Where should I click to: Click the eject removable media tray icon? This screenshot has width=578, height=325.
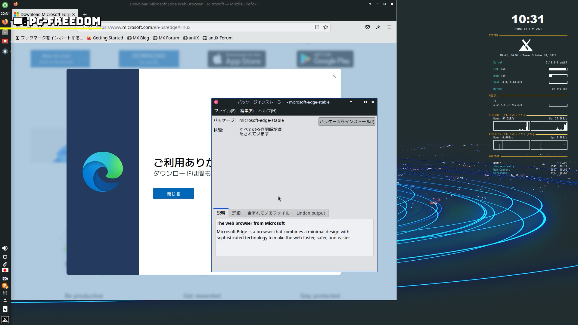tap(5, 300)
